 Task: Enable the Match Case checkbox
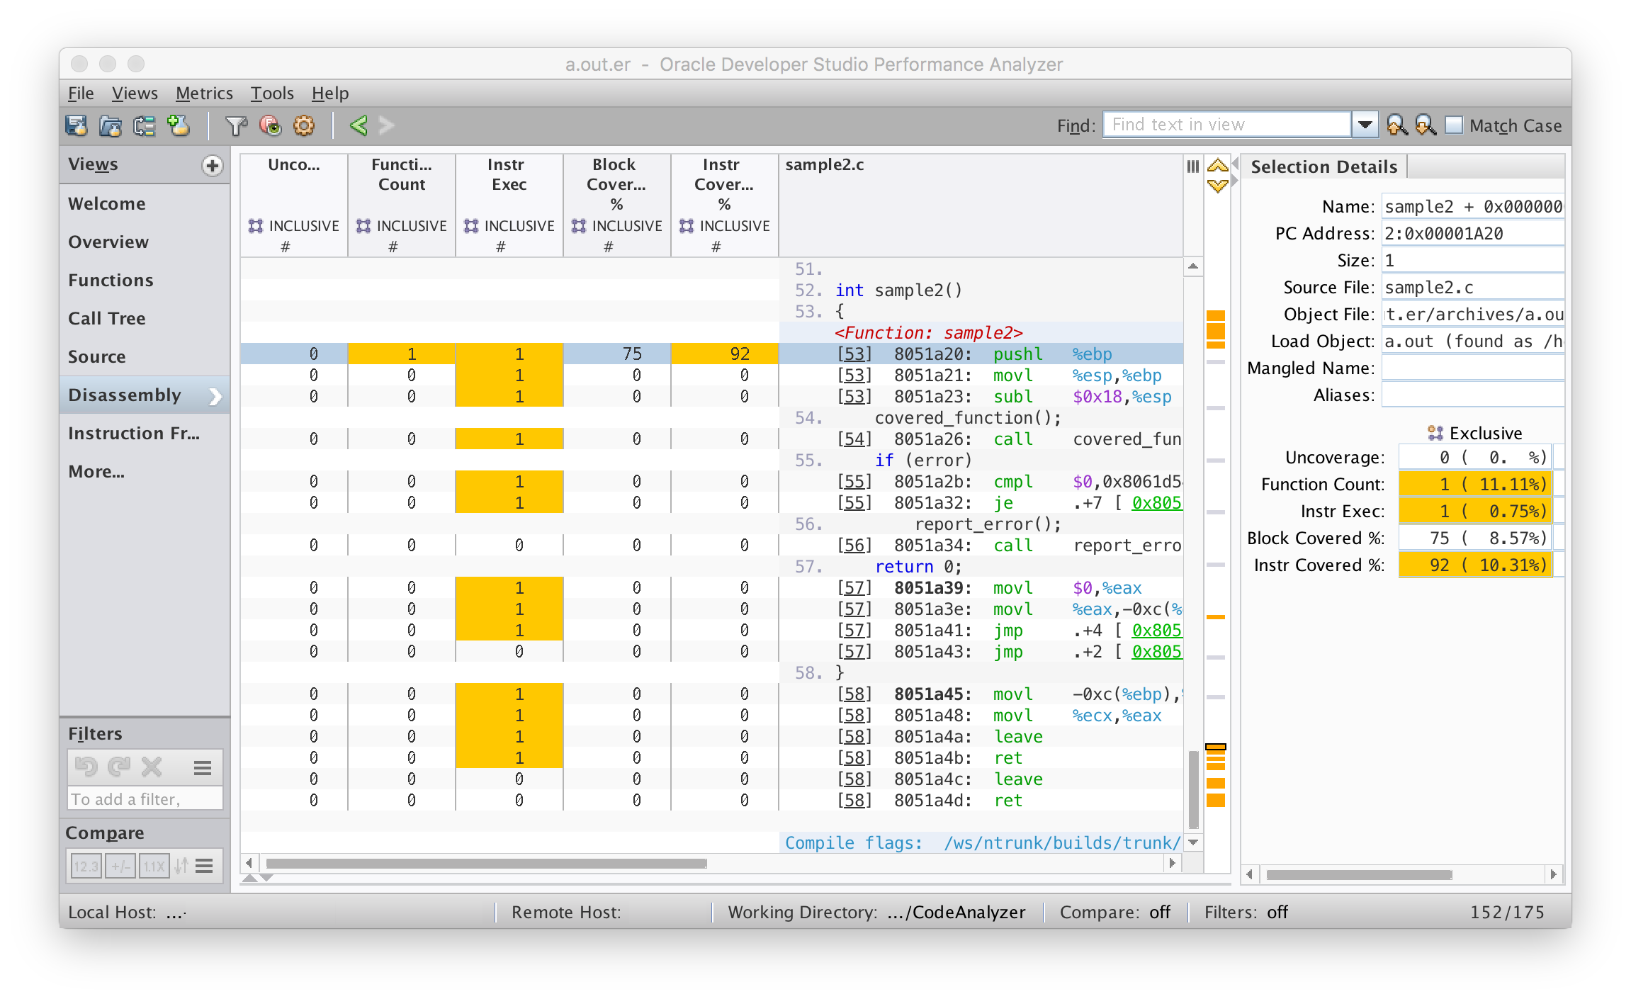click(x=1454, y=125)
